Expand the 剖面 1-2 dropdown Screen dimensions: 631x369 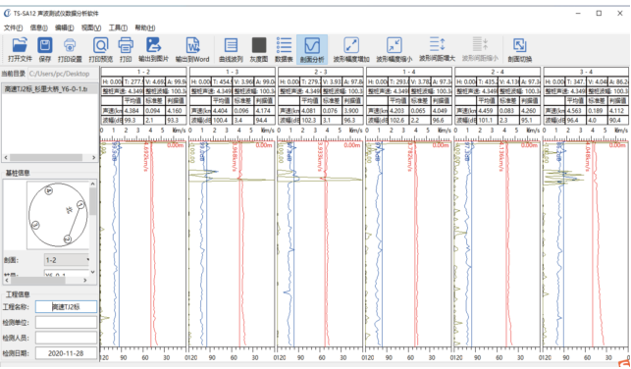67,260
